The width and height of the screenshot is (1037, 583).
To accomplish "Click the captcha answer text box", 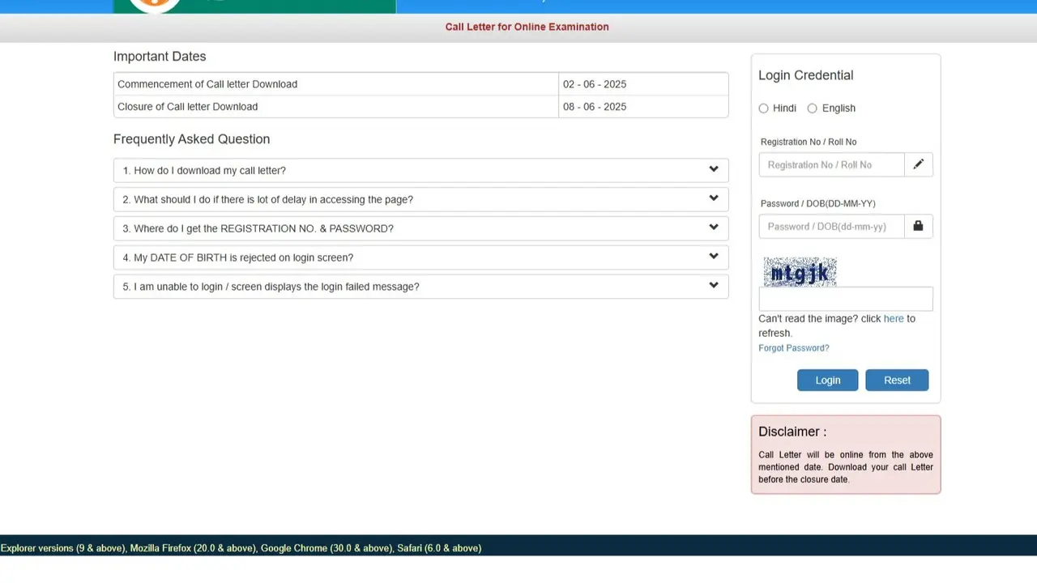I will coord(845,299).
